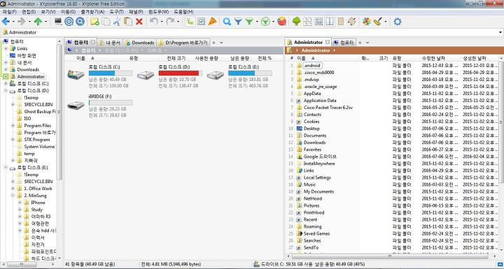Click the red X Delete icon
The width and height of the screenshot is (504, 269).
point(139,22)
